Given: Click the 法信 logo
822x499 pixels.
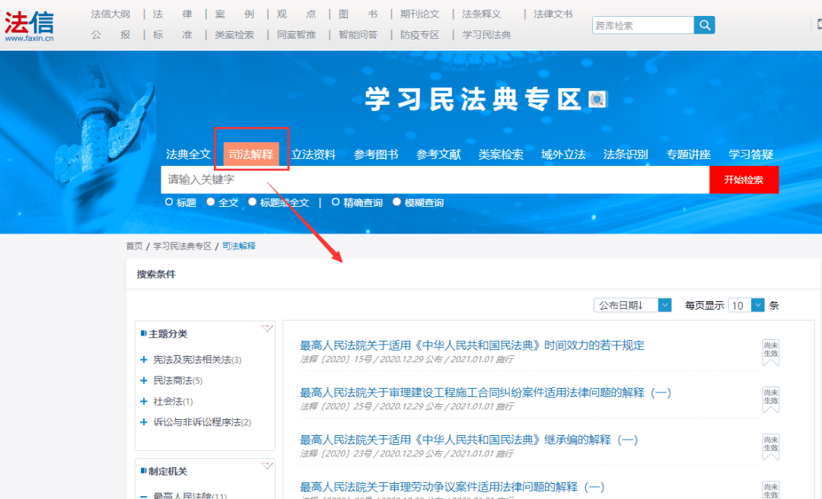Looking at the screenshot, I should click(30, 26).
